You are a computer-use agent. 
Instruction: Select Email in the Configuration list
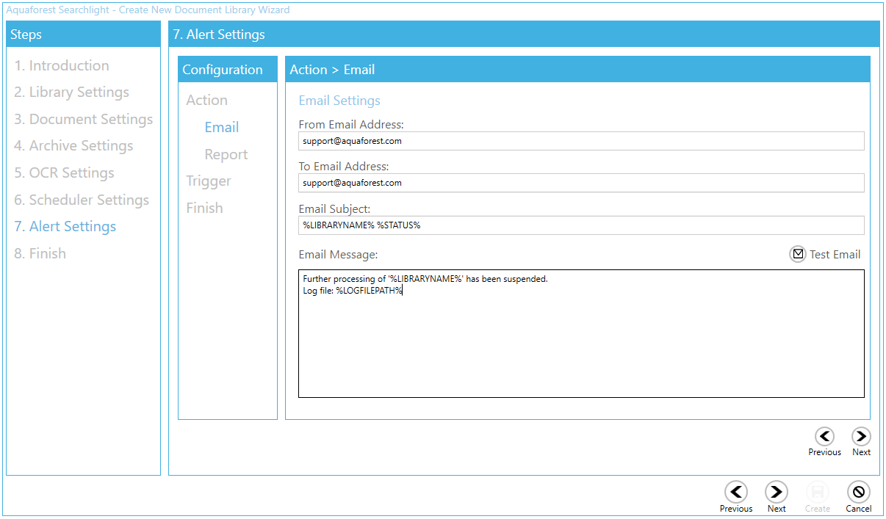click(221, 127)
